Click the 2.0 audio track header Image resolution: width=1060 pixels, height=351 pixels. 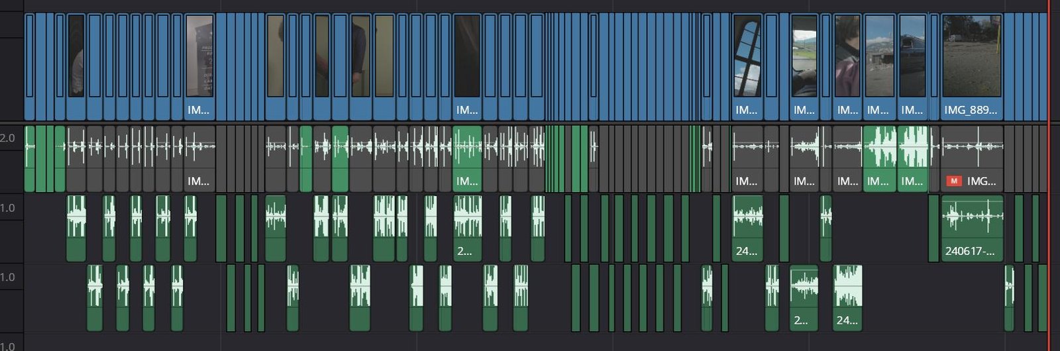click(8, 138)
